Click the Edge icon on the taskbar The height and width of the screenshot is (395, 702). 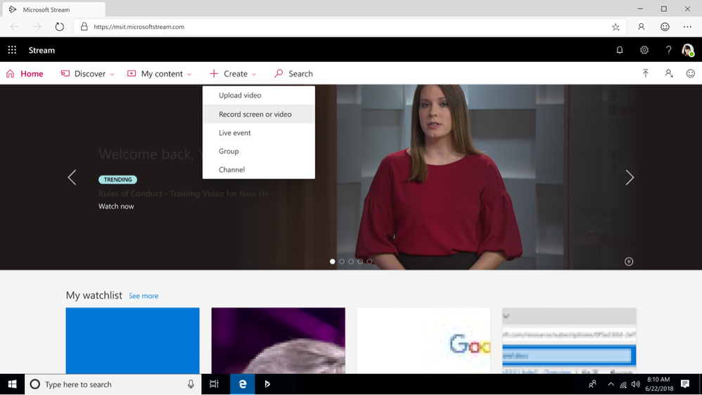(x=242, y=384)
